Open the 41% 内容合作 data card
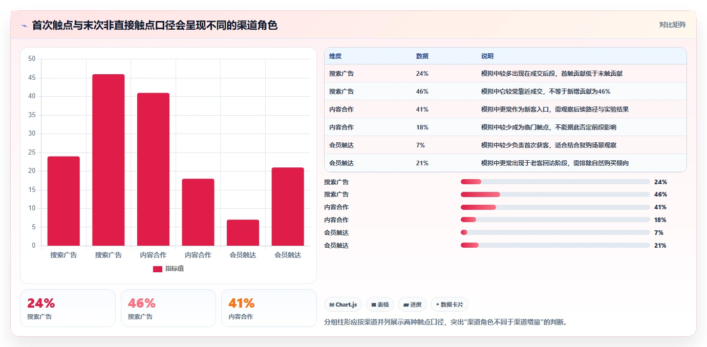Screen dimensions: 707x347 (269, 308)
